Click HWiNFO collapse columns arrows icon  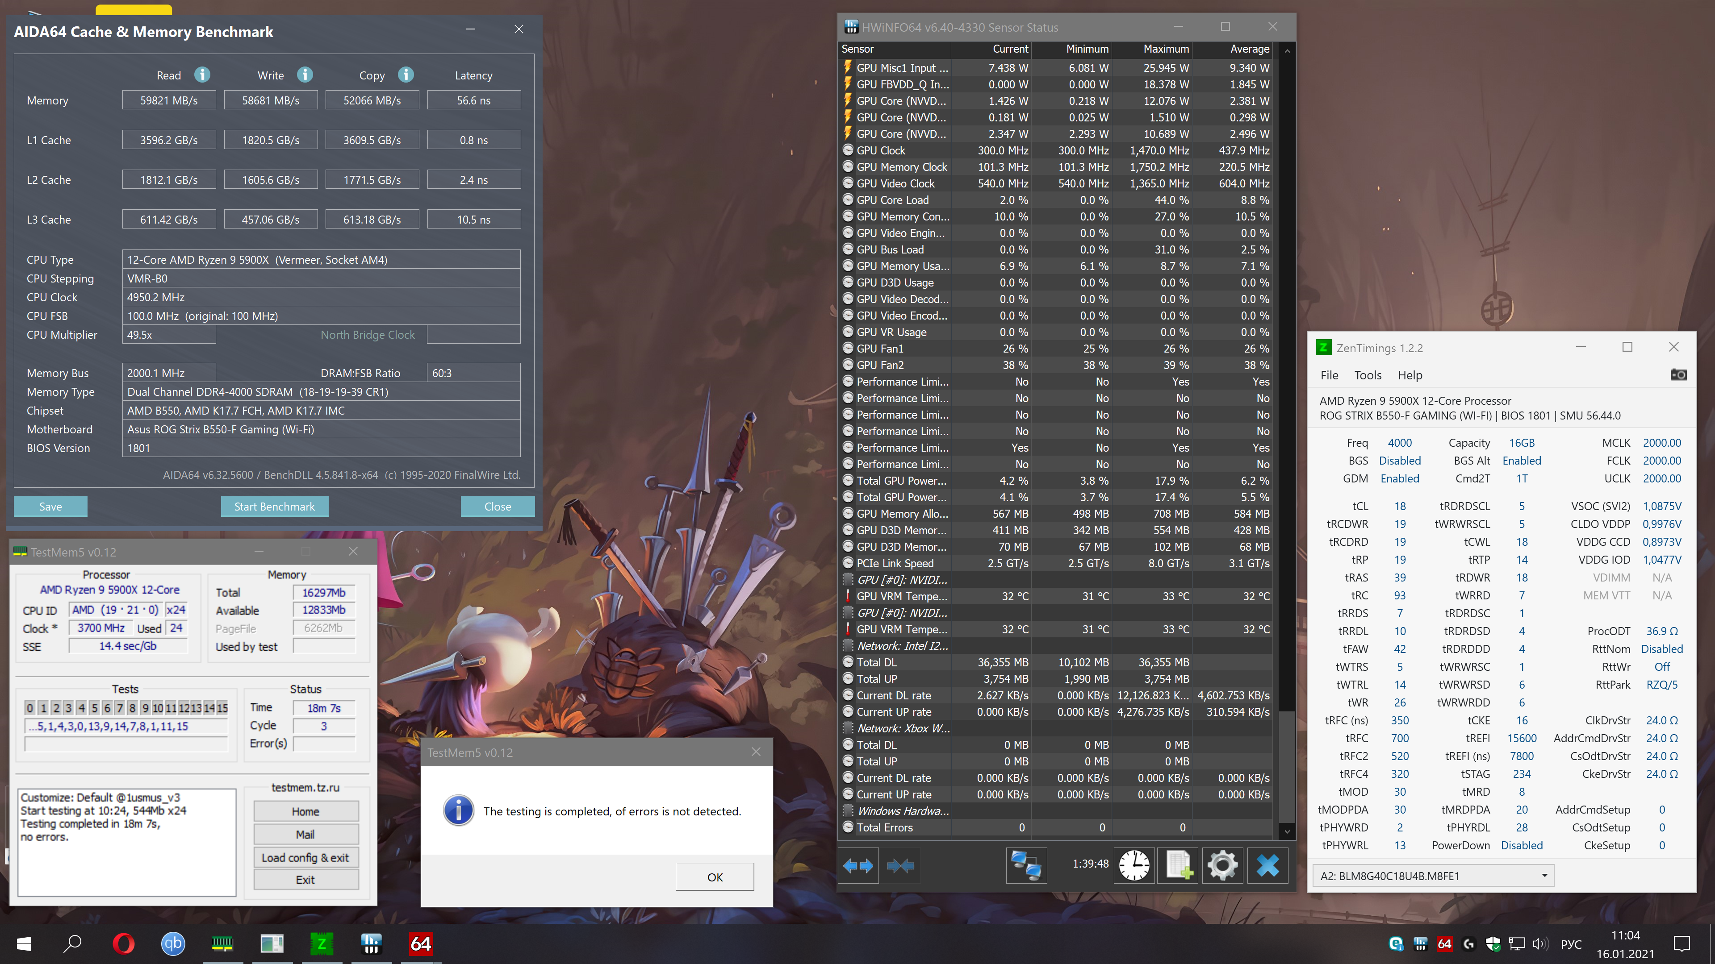tap(900, 865)
